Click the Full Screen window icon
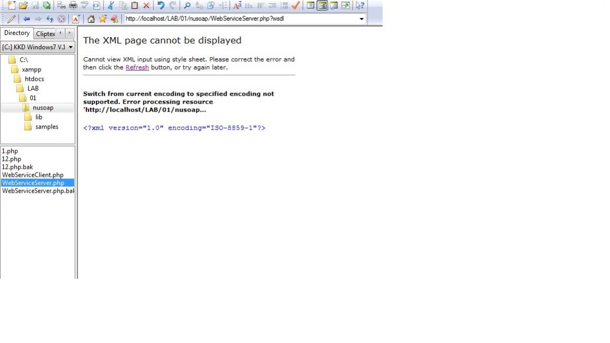Screen dimensions: 610x343 pyautogui.click(x=345, y=5)
